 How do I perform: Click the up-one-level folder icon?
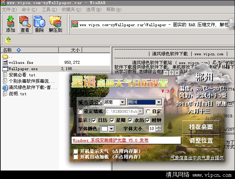(x=8, y=41)
